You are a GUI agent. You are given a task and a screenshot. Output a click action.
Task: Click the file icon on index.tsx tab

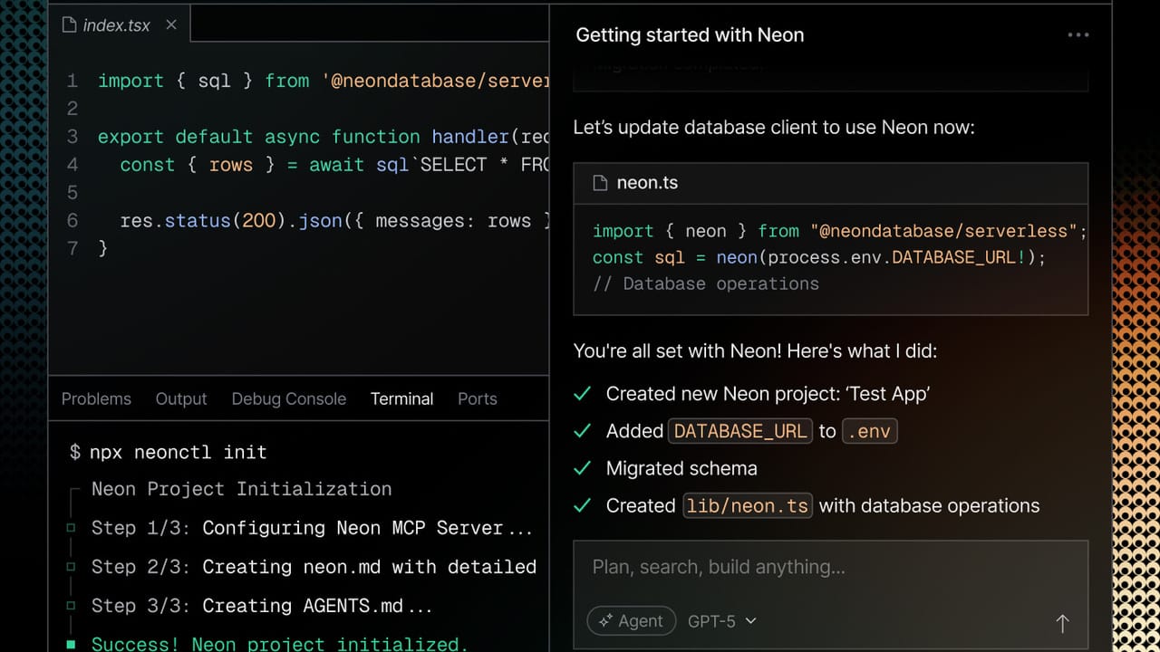[69, 25]
